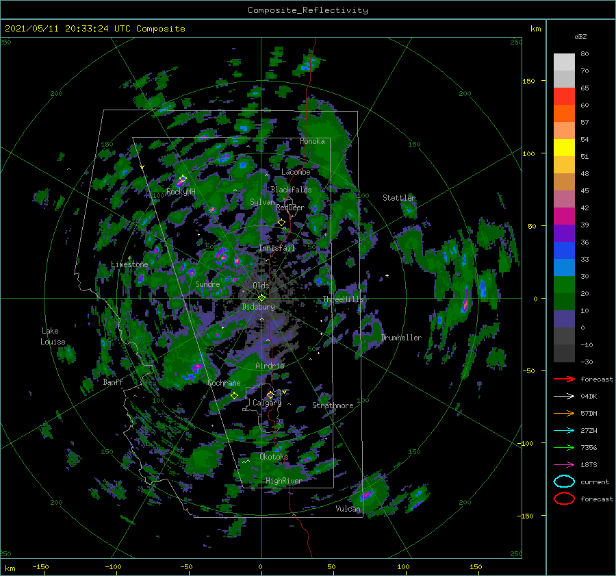Pick the red 60–65 dBZ swatch
616x576 pixels.
tap(564, 97)
